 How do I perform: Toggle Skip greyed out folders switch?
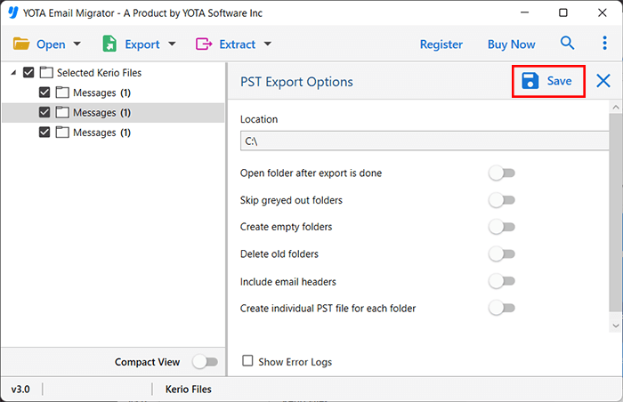tap(502, 200)
